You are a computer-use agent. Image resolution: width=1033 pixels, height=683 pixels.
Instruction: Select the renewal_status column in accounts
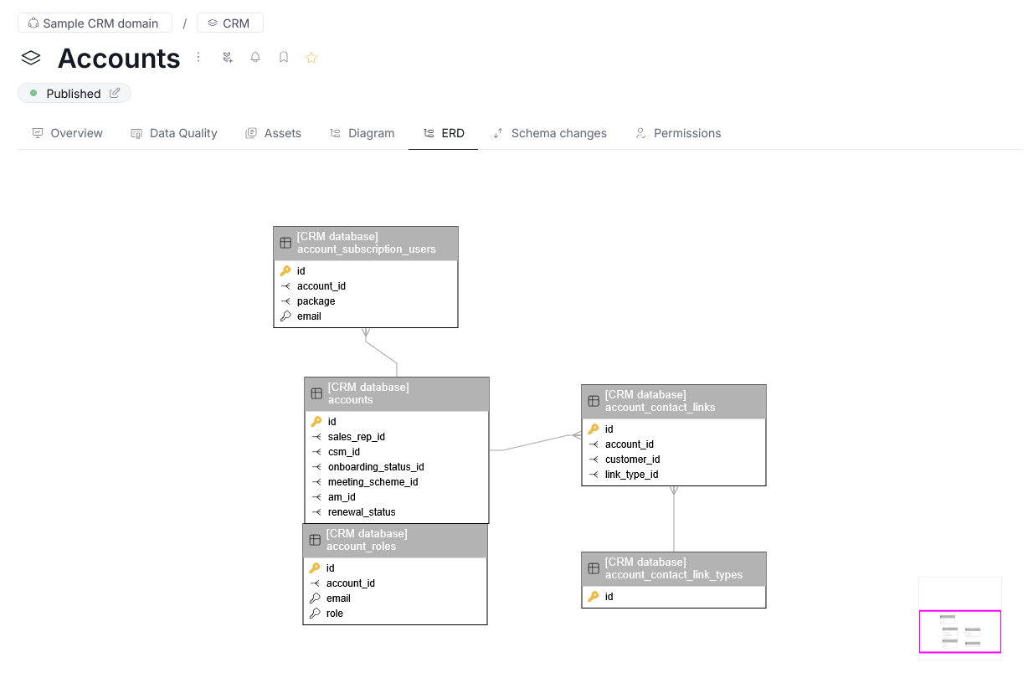tap(362, 512)
